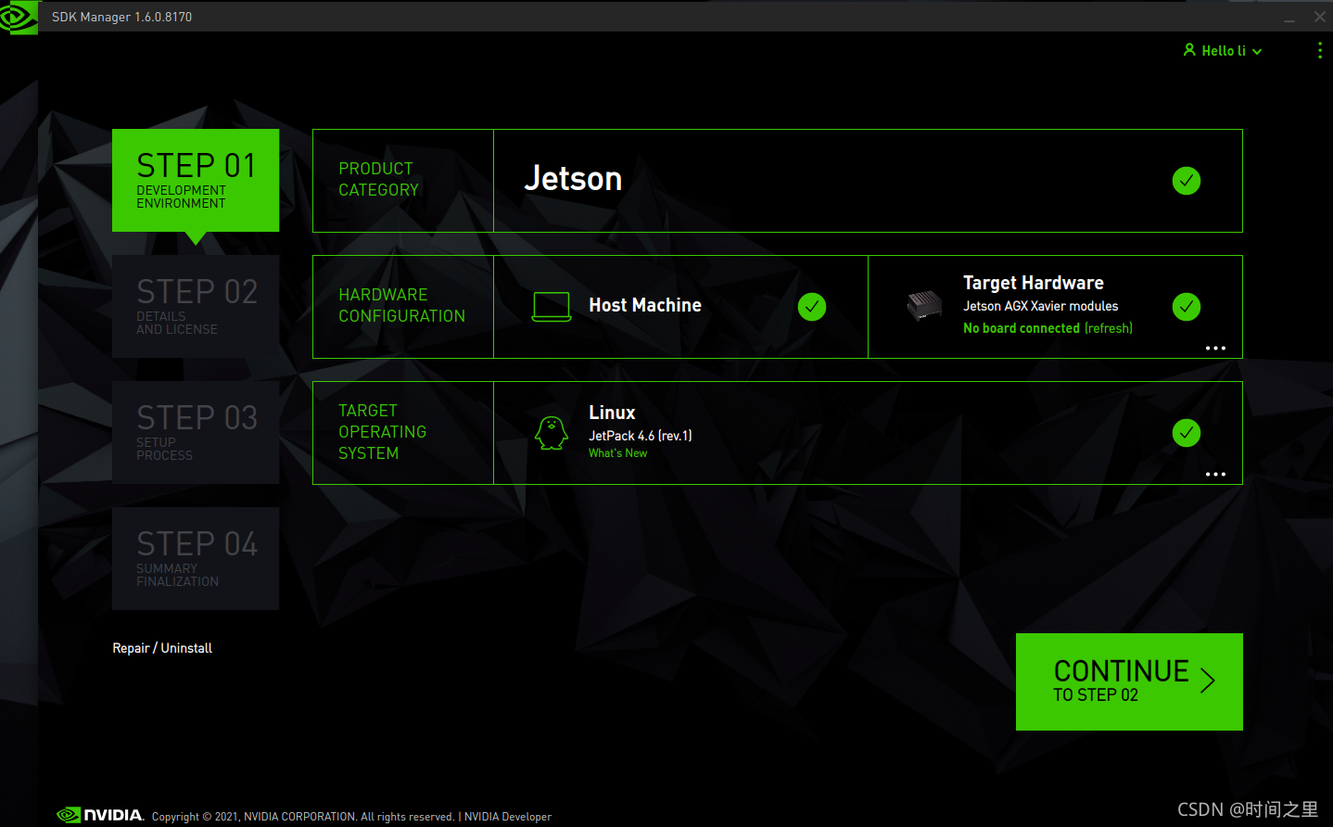Click Jetson AGX Xavier modules text

coord(1040,306)
